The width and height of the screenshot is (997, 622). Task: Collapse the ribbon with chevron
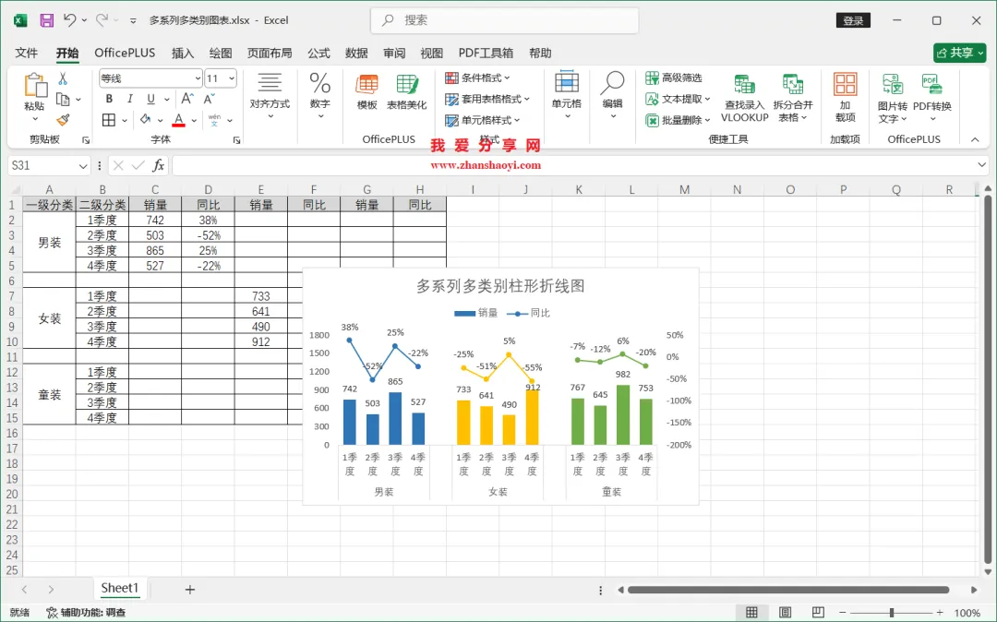[x=975, y=139]
